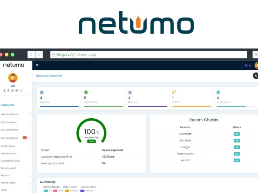Click the Netumo Overview heading link
258x193 pixels.
(49, 76)
